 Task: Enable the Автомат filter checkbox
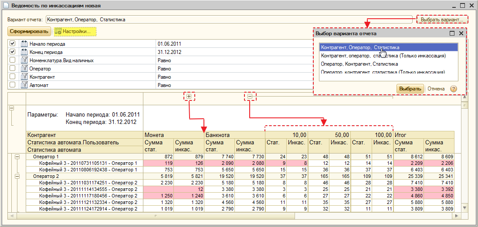point(13,85)
